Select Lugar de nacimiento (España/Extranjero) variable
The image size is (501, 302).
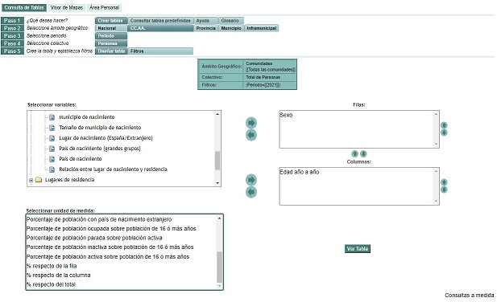tap(106, 138)
